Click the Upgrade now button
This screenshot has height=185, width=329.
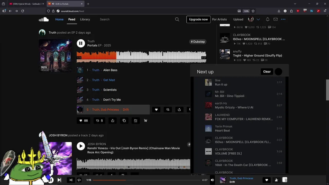coord(198,19)
